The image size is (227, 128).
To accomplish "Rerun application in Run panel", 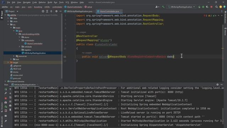I will (6, 89).
